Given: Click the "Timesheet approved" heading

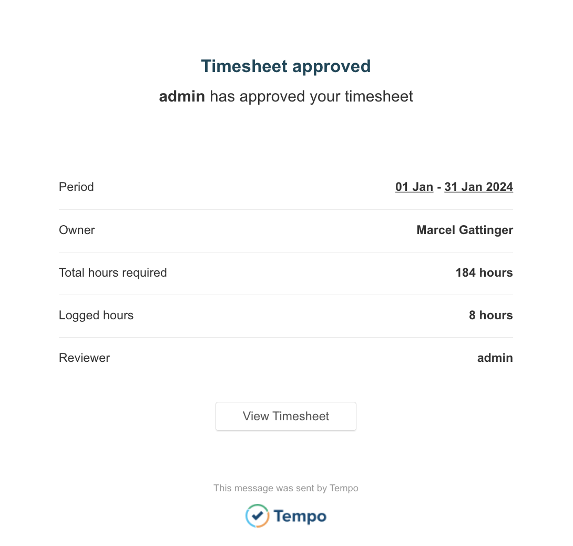Looking at the screenshot, I should [x=286, y=66].
